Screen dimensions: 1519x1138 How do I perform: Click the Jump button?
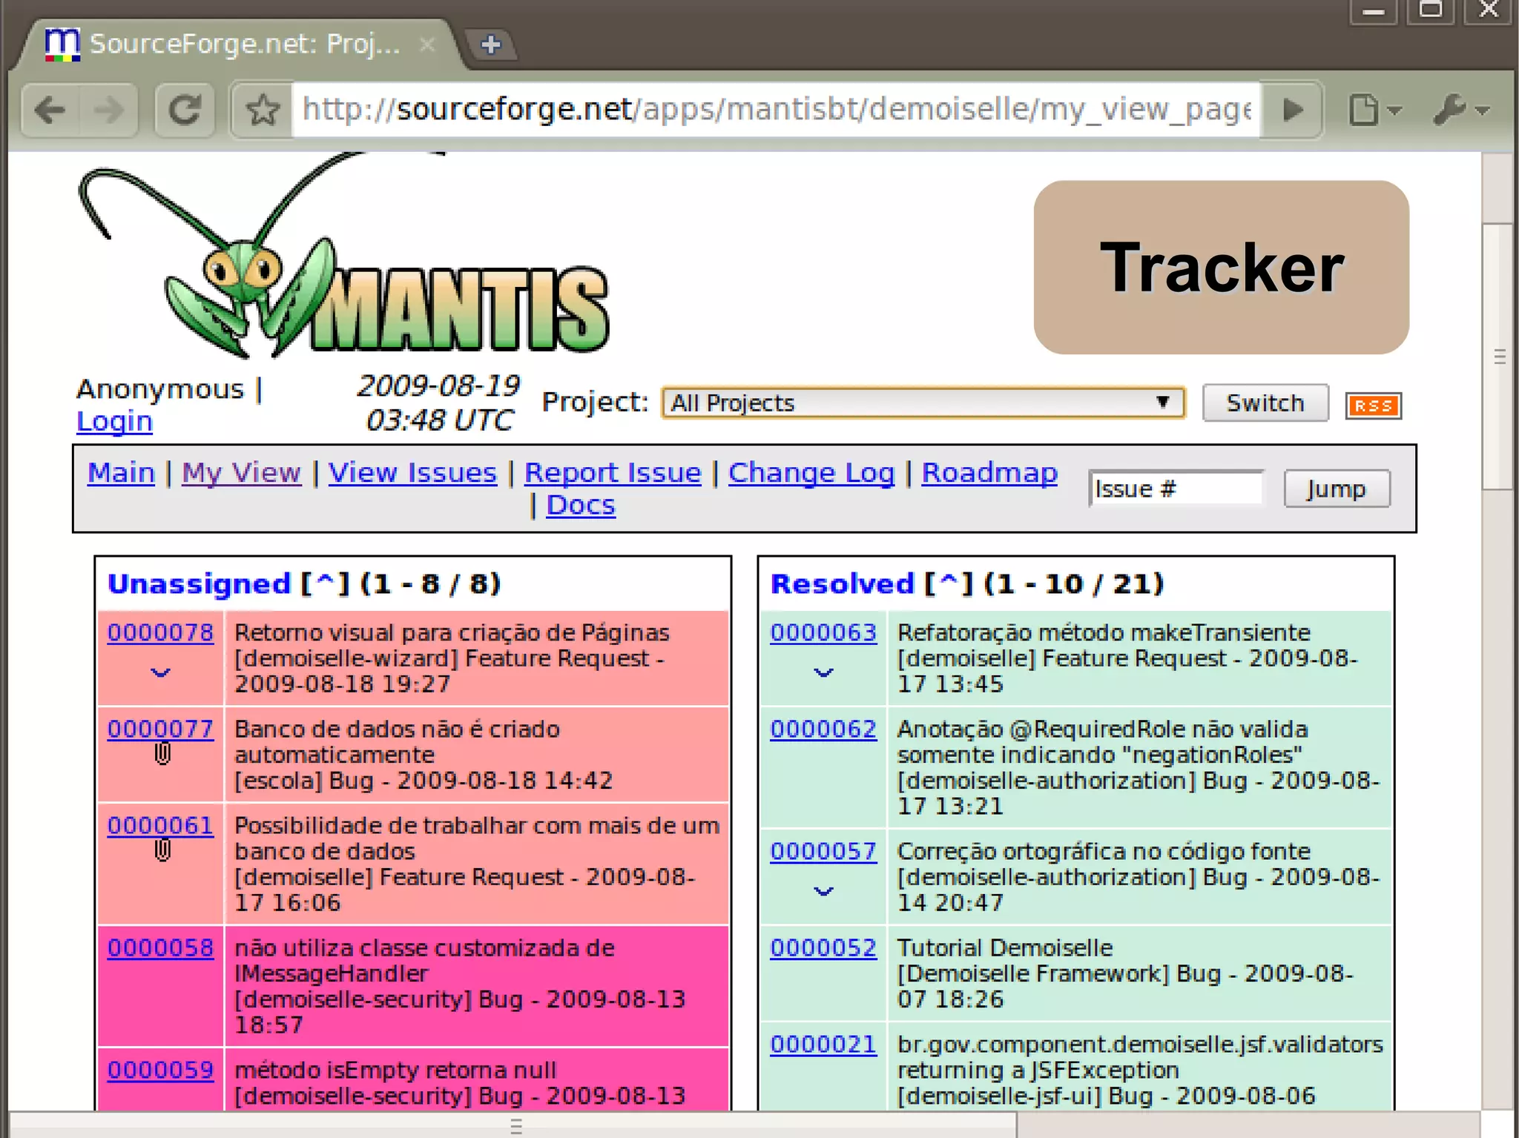(x=1337, y=489)
